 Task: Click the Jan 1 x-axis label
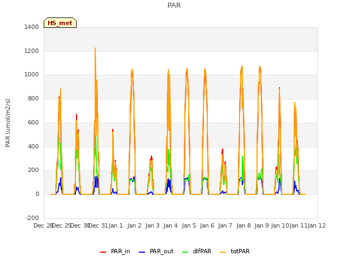pyautogui.click(x=116, y=225)
